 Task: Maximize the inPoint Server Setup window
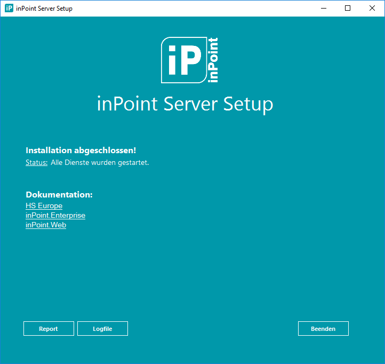(x=348, y=8)
